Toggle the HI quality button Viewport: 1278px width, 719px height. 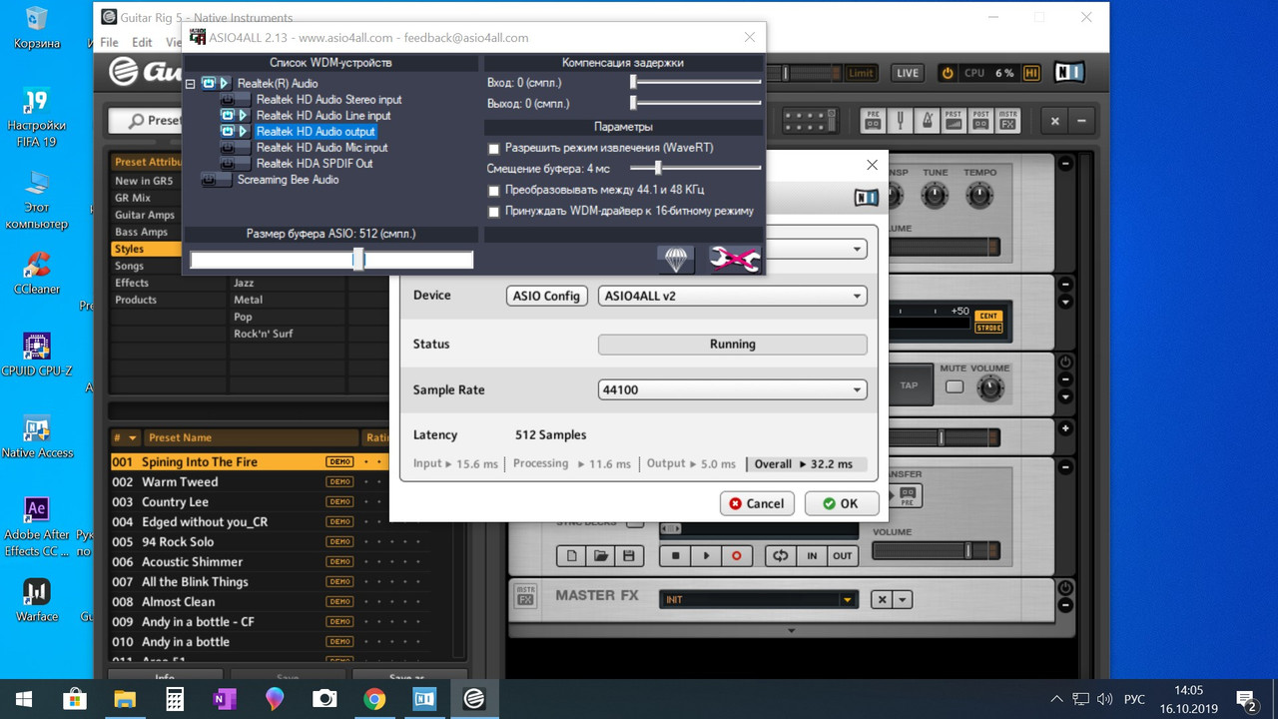click(x=1031, y=73)
